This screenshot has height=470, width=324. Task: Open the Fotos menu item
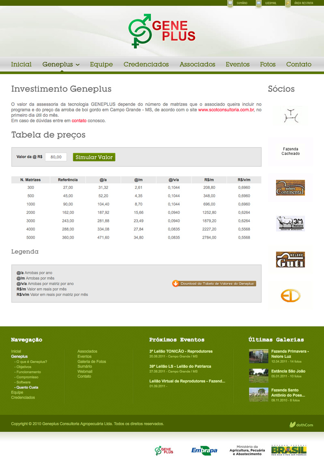268,64
